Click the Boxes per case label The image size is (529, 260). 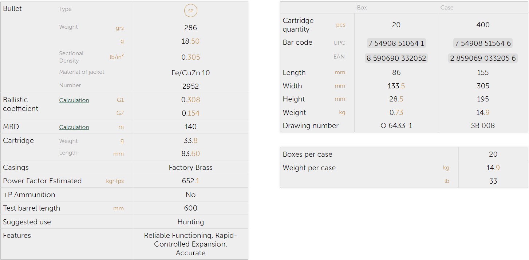coord(307,154)
